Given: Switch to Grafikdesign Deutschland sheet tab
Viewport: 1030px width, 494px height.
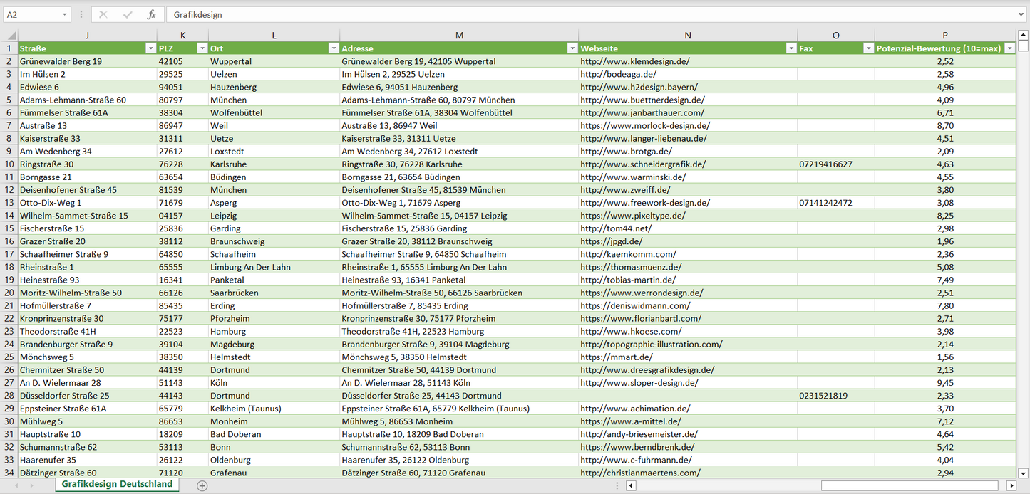Looking at the screenshot, I should tap(117, 484).
